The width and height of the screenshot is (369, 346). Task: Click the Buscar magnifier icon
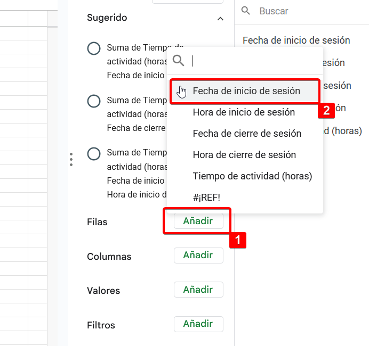[x=245, y=11]
